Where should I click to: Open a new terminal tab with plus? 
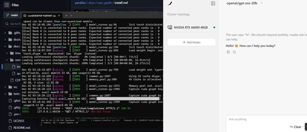pos(67,16)
